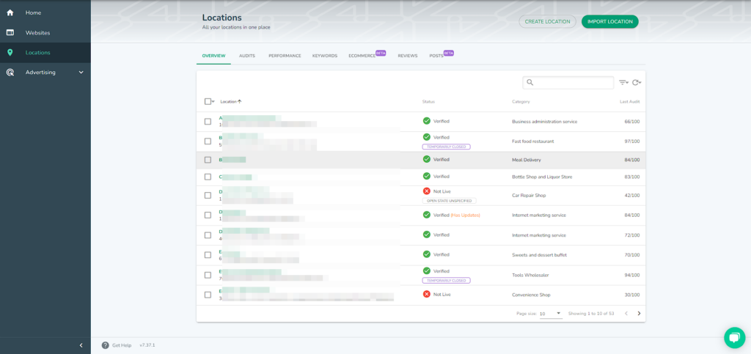Click the Has Updates link
Screen dimensions: 751x354
pyautogui.click(x=465, y=215)
